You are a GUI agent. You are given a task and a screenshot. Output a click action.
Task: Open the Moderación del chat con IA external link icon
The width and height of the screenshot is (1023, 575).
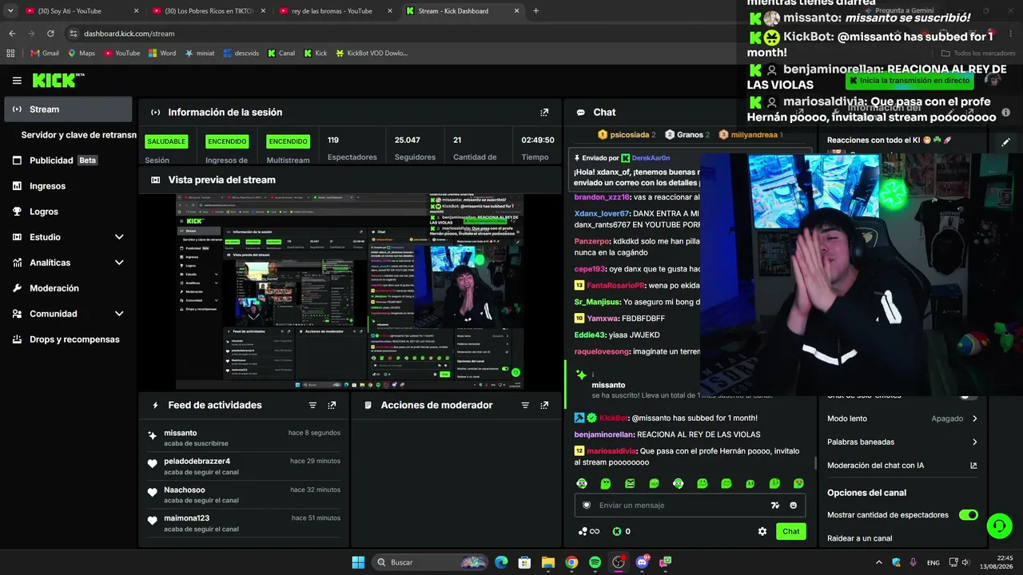pyautogui.click(x=973, y=466)
